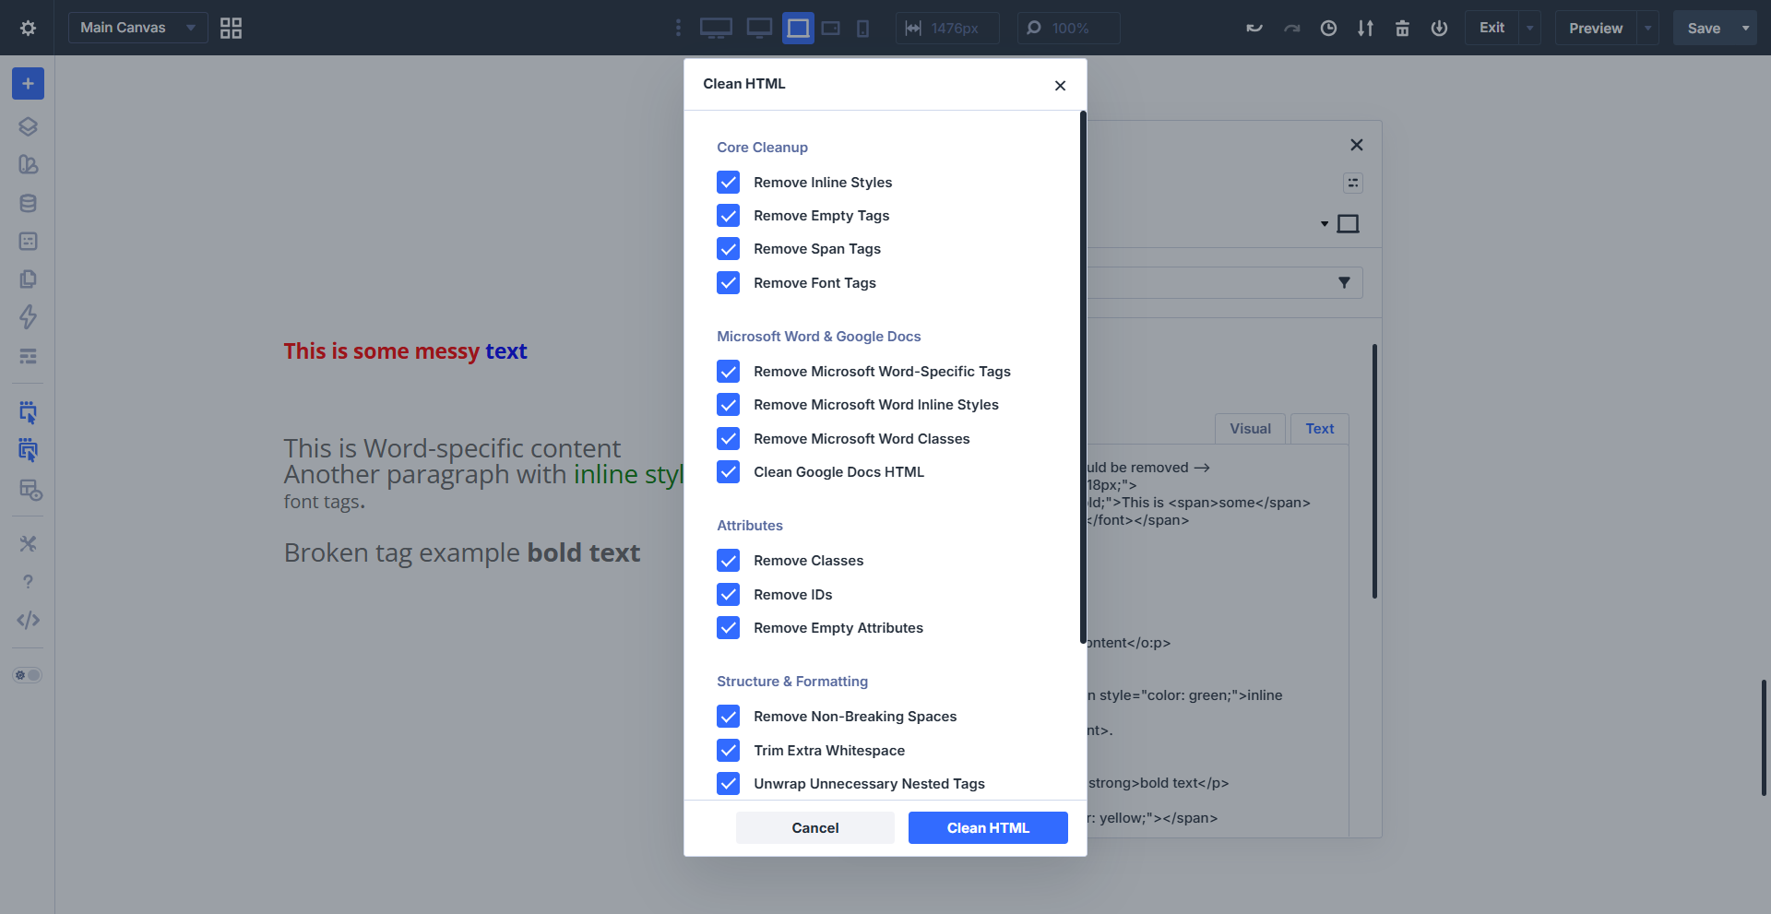Click the Preview button

tap(1596, 28)
